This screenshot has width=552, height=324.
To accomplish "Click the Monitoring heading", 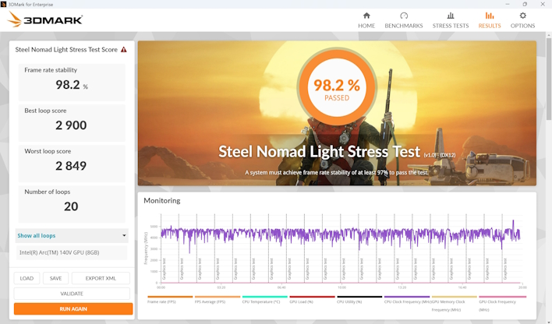I will coord(162,200).
